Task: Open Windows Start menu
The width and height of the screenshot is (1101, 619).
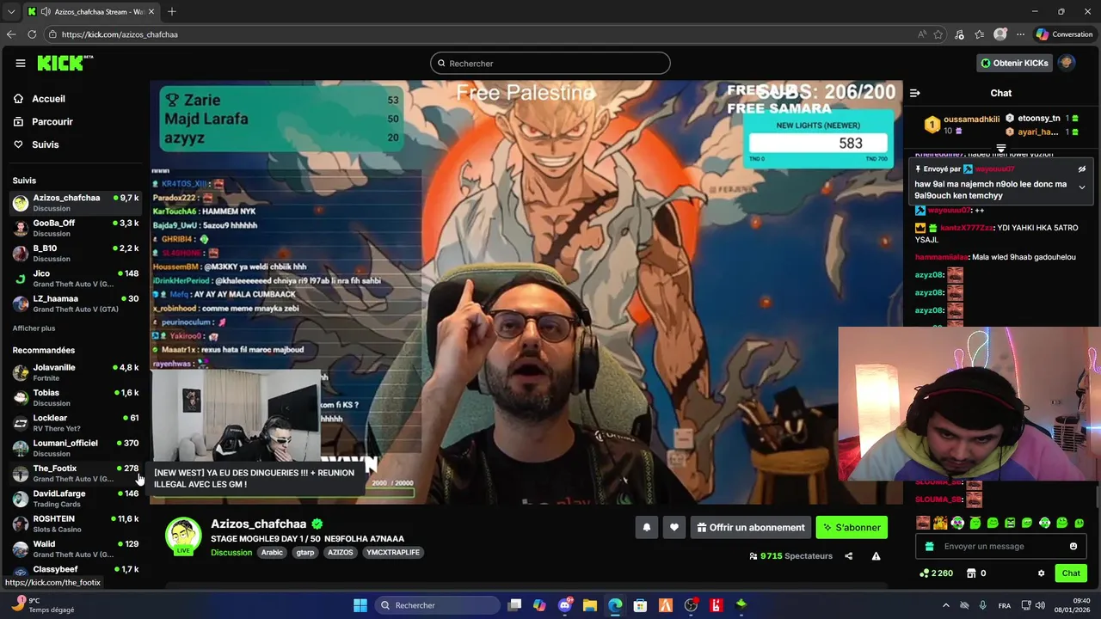Action: click(x=360, y=605)
